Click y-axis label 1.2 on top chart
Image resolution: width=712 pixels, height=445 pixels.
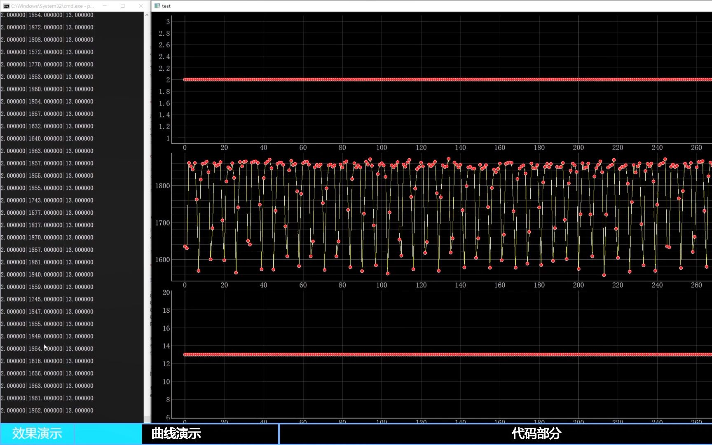point(164,126)
